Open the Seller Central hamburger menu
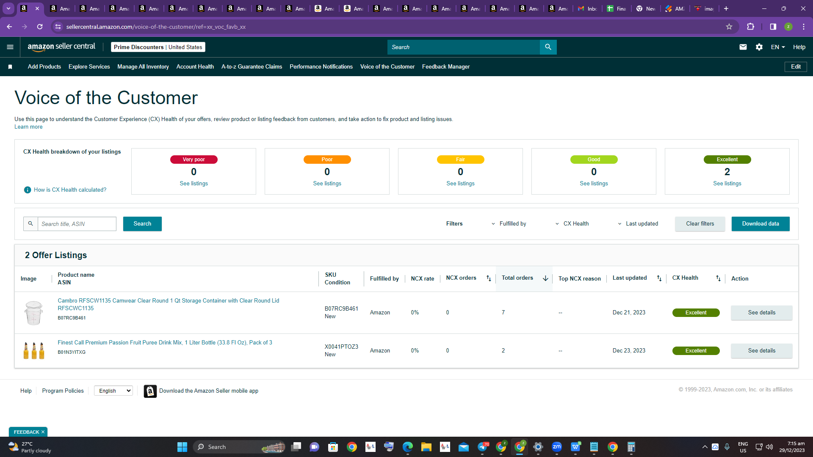The height and width of the screenshot is (457, 813). click(x=10, y=47)
